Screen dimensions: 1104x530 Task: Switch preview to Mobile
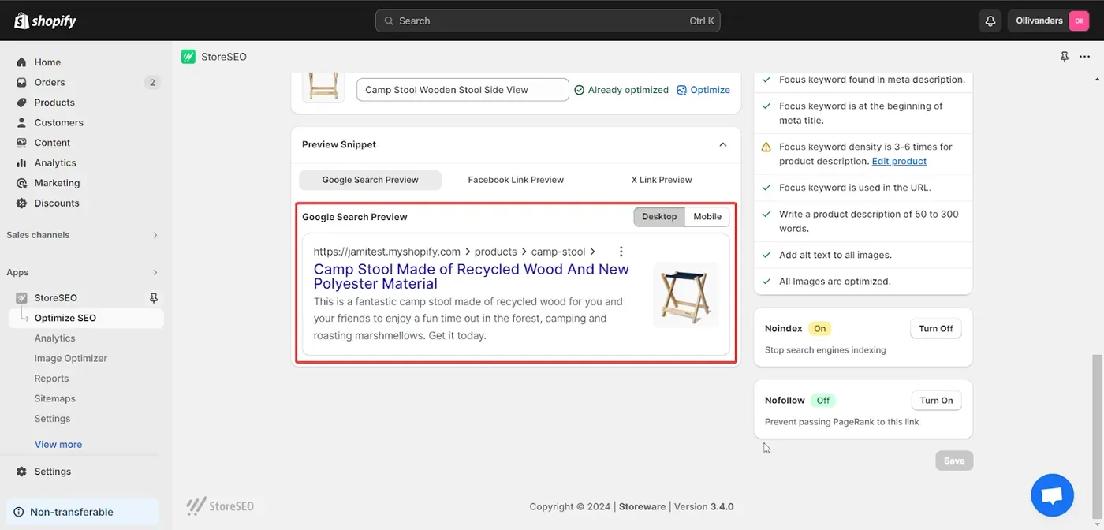tap(707, 217)
